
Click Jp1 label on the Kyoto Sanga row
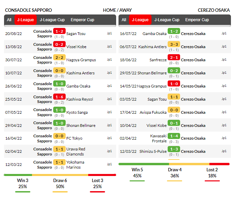(110, 112)
